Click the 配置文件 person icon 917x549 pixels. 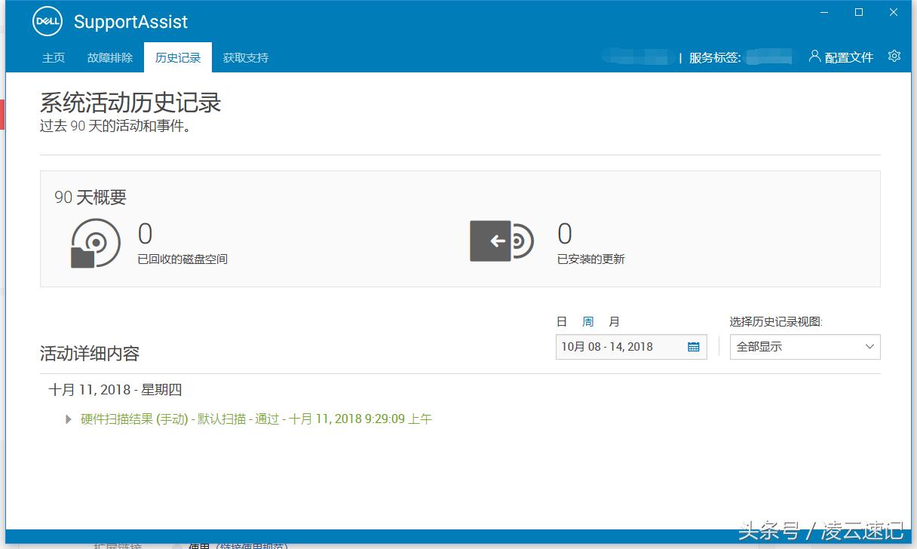[814, 56]
